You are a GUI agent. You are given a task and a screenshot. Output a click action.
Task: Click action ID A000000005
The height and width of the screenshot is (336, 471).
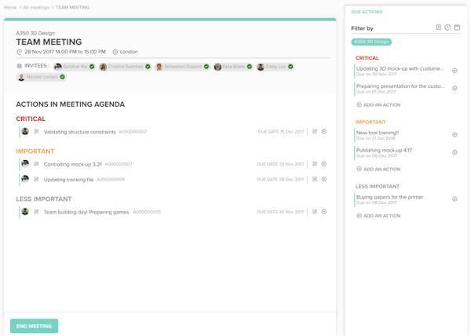(x=147, y=212)
